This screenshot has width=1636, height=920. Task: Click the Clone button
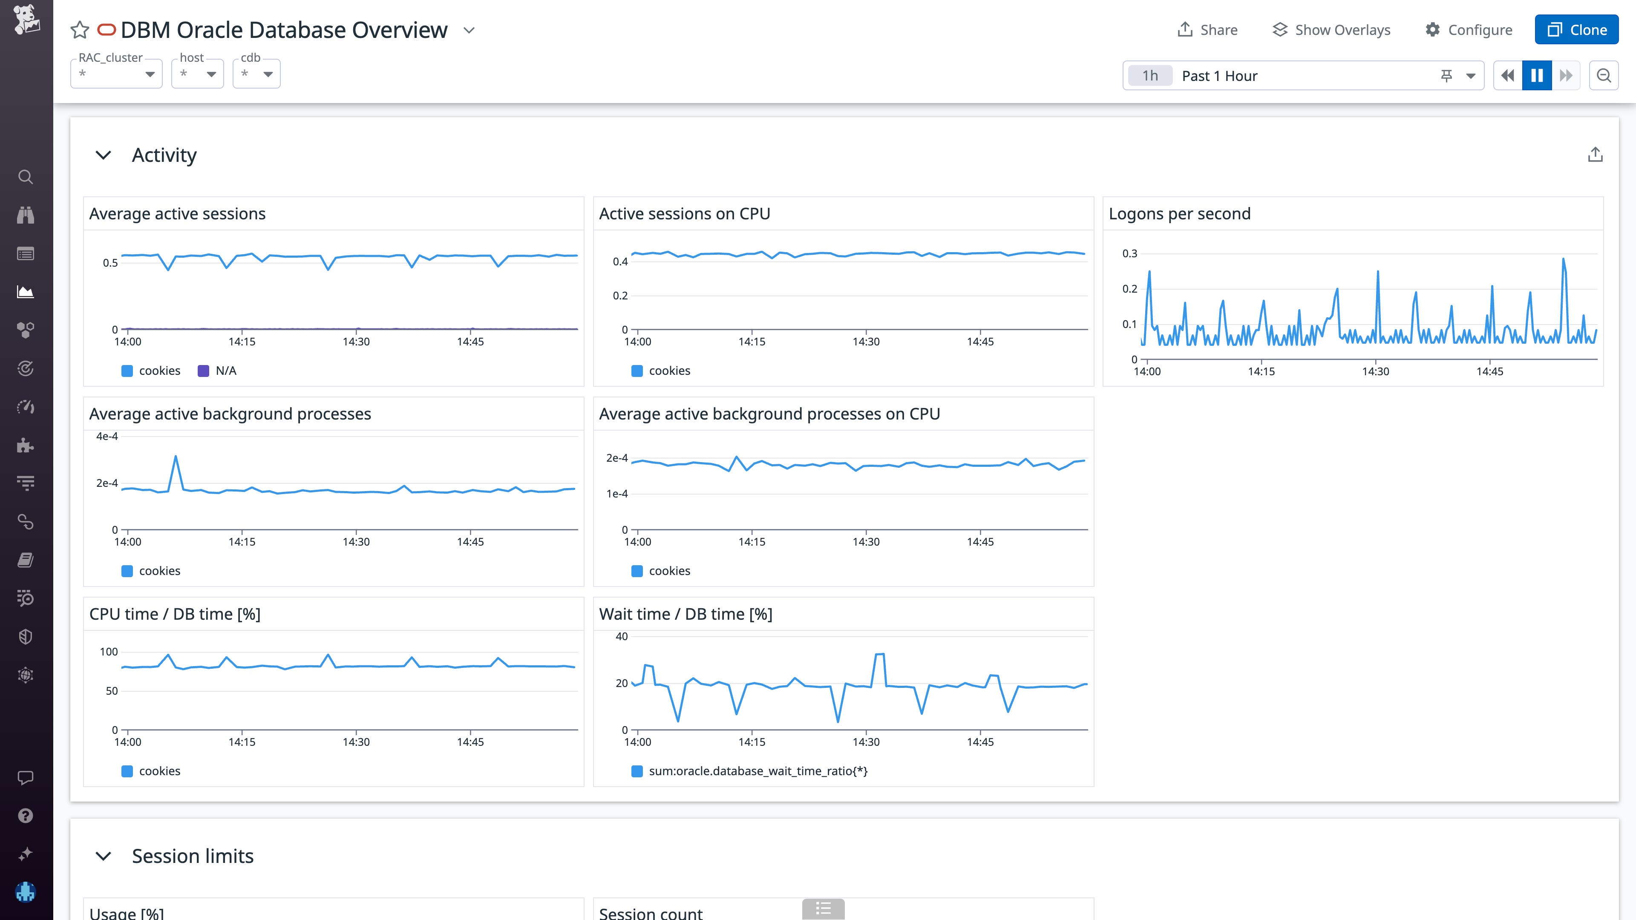click(1577, 29)
